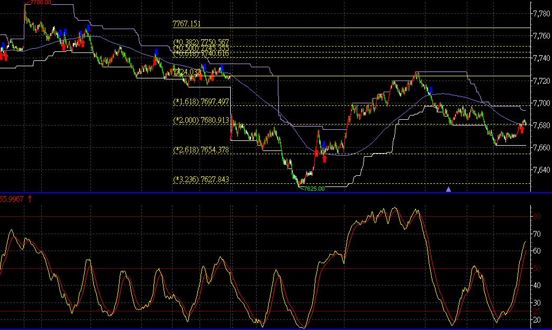Select the (*0.382) 7750.567 Fibonacci label
The image size is (552, 330).
point(201,42)
